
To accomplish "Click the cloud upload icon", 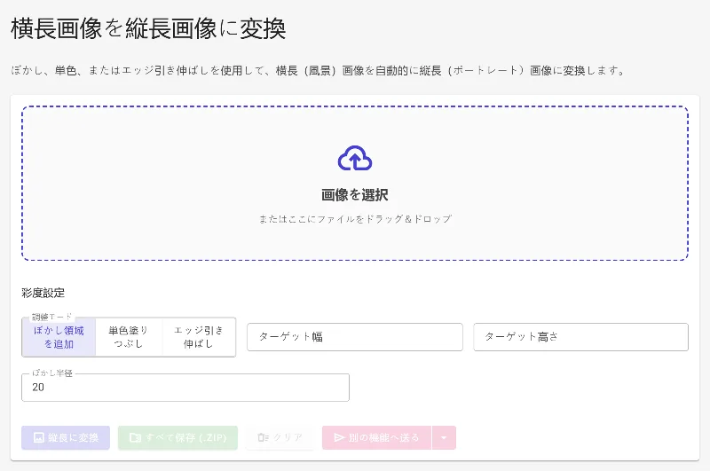I will [x=354, y=158].
